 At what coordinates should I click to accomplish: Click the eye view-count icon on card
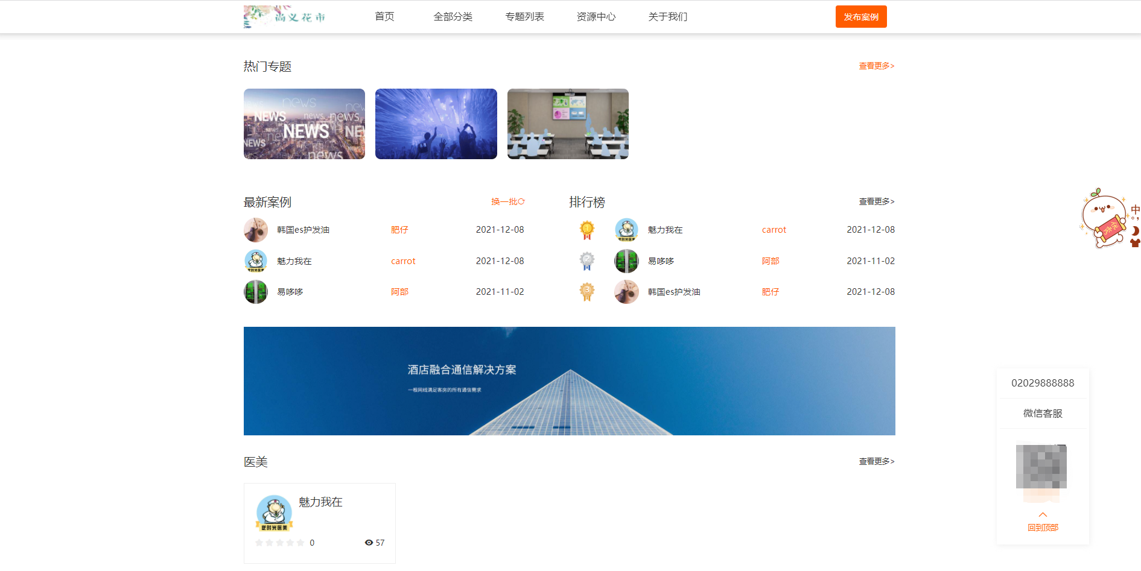click(369, 543)
